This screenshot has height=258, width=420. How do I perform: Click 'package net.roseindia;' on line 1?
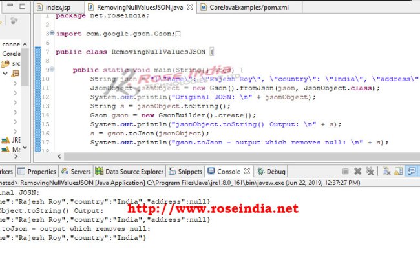pos(102,15)
